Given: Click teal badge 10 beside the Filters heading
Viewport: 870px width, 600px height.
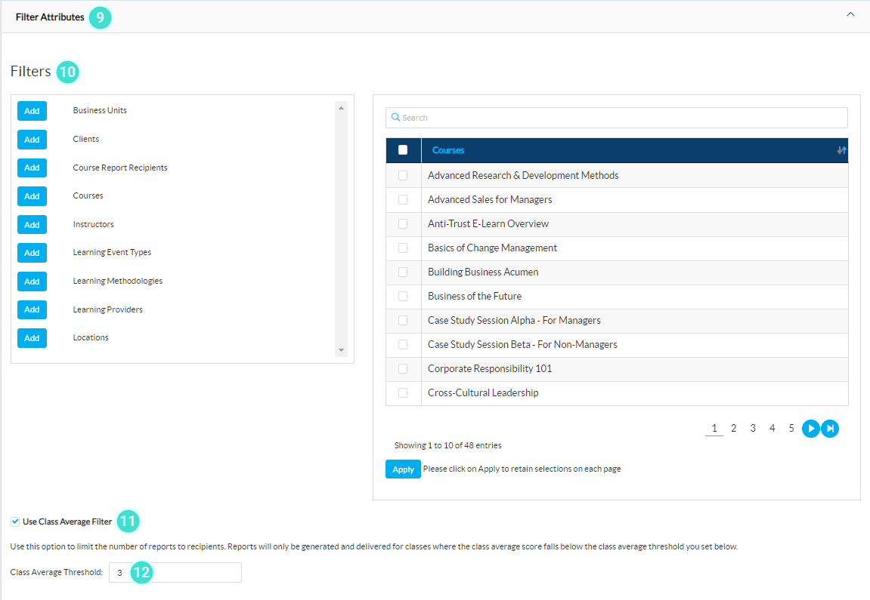Looking at the screenshot, I should click(x=67, y=72).
